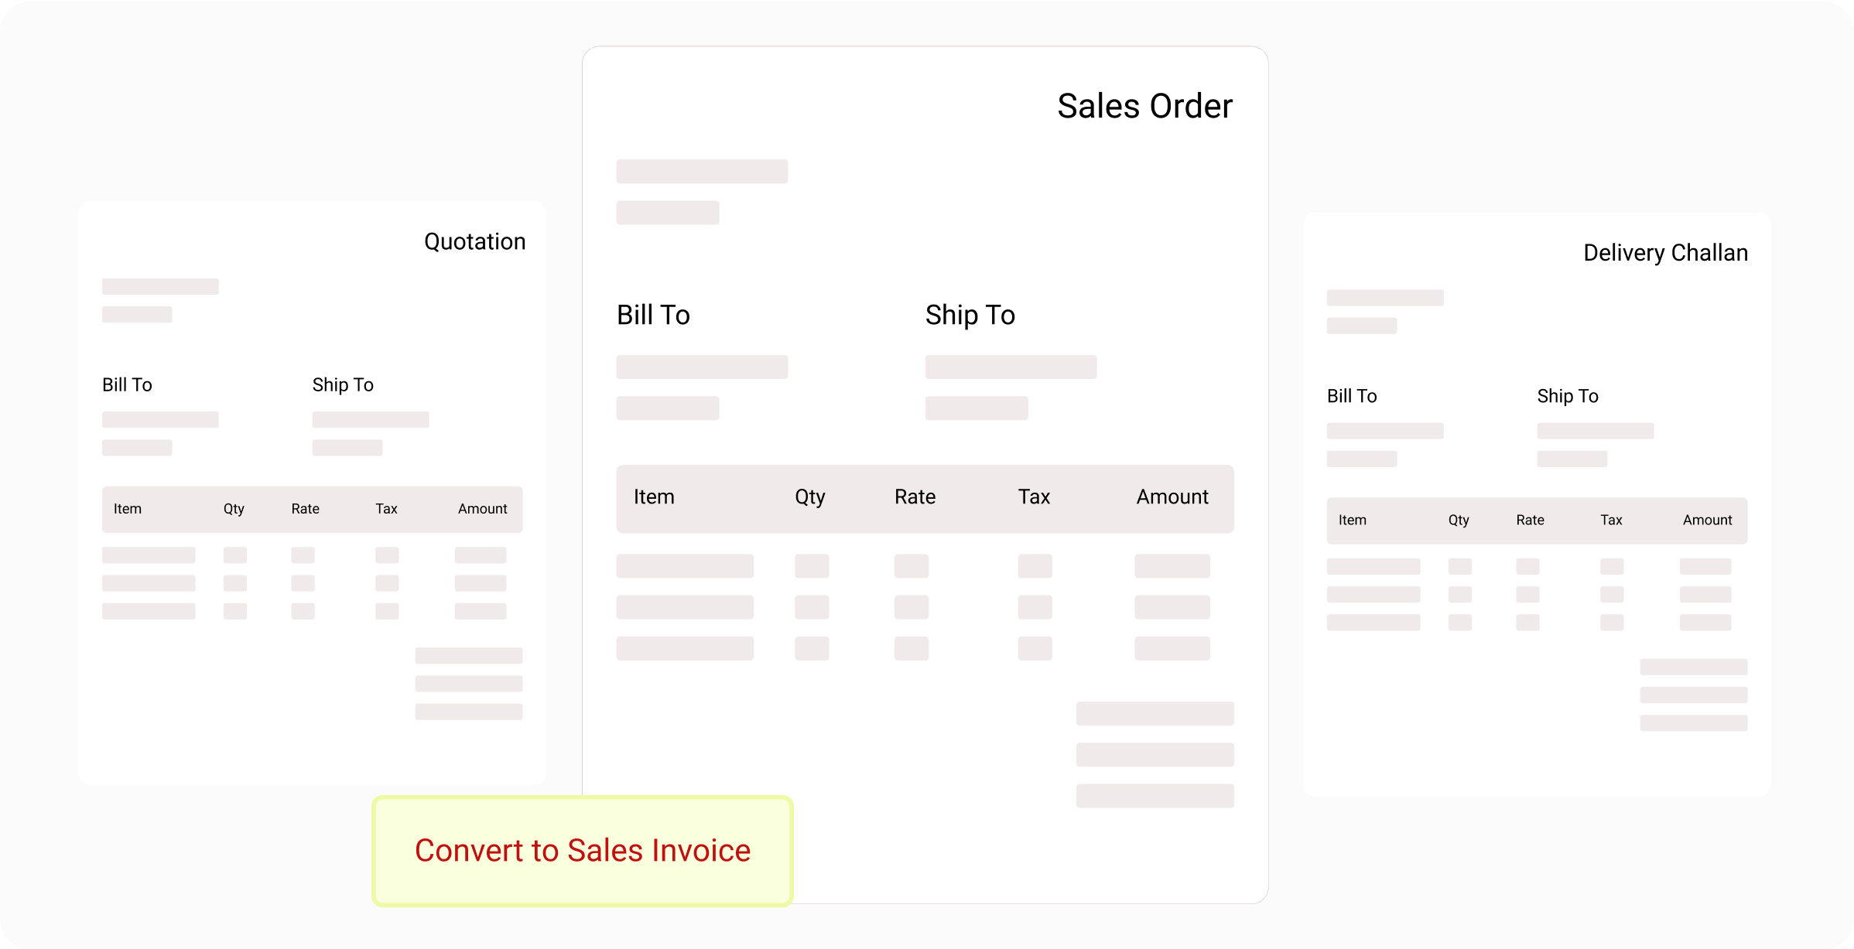
Task: Select the Sales Order document title
Action: pos(1144,106)
